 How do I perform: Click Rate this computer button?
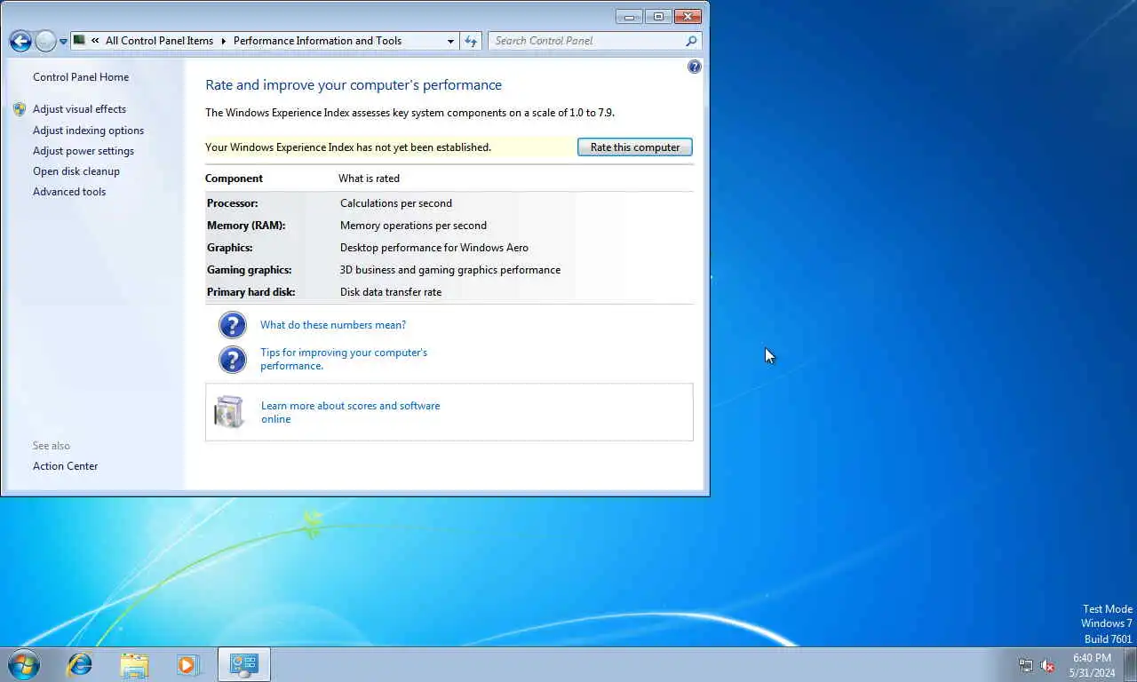(635, 147)
